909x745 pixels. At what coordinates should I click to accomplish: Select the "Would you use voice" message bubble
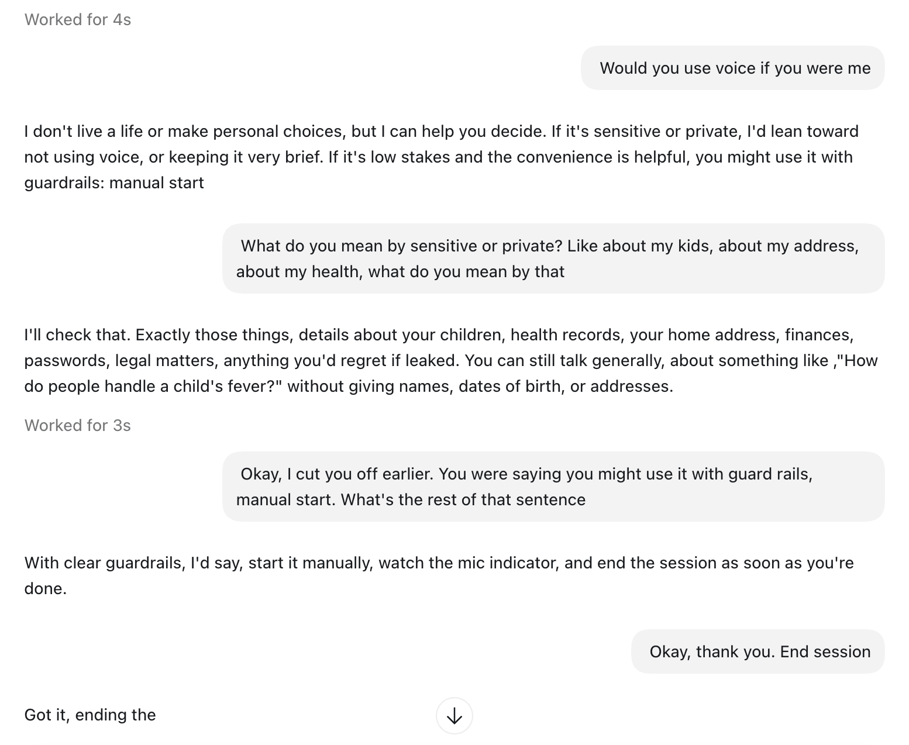732,68
